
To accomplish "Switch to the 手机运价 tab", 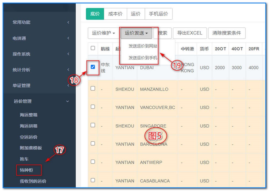I will (159, 14).
